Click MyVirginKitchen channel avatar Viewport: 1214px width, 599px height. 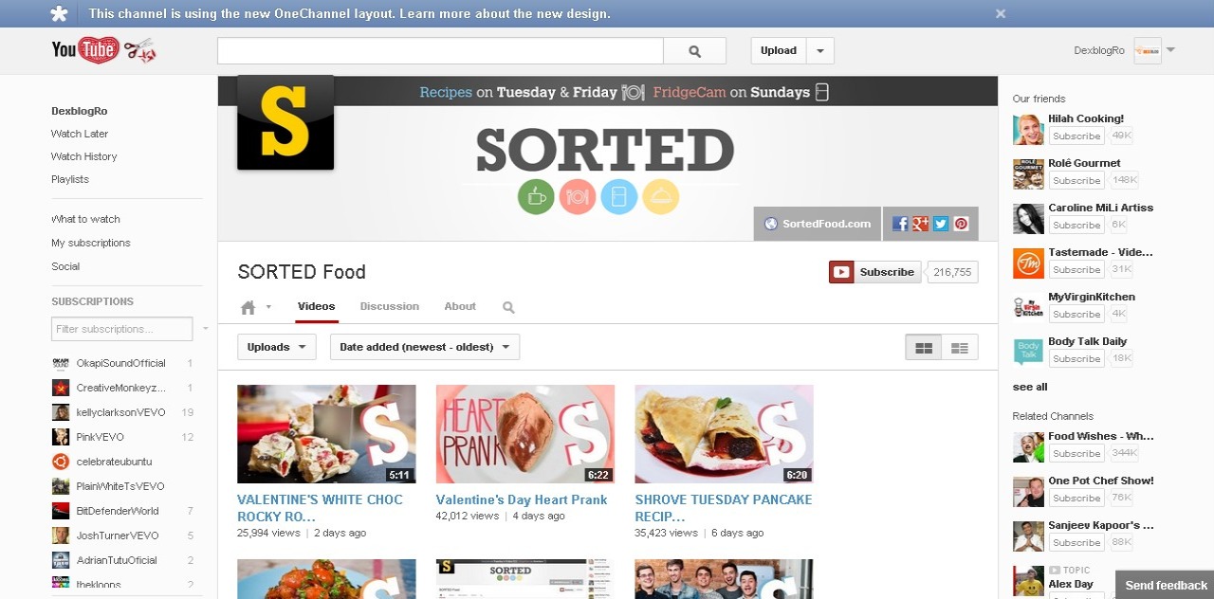click(1028, 308)
